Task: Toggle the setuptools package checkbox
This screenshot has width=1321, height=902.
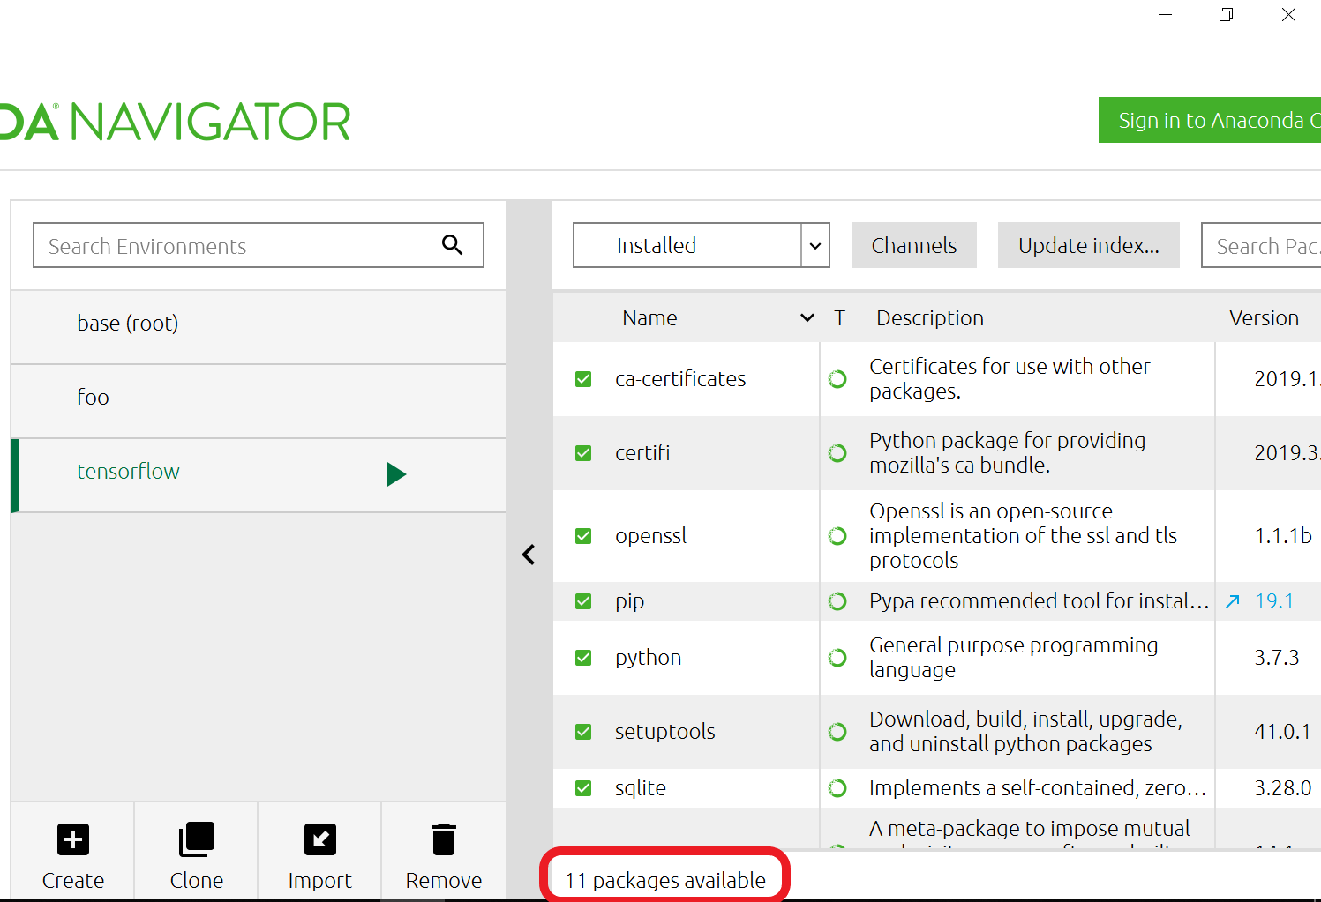Action: point(583,732)
